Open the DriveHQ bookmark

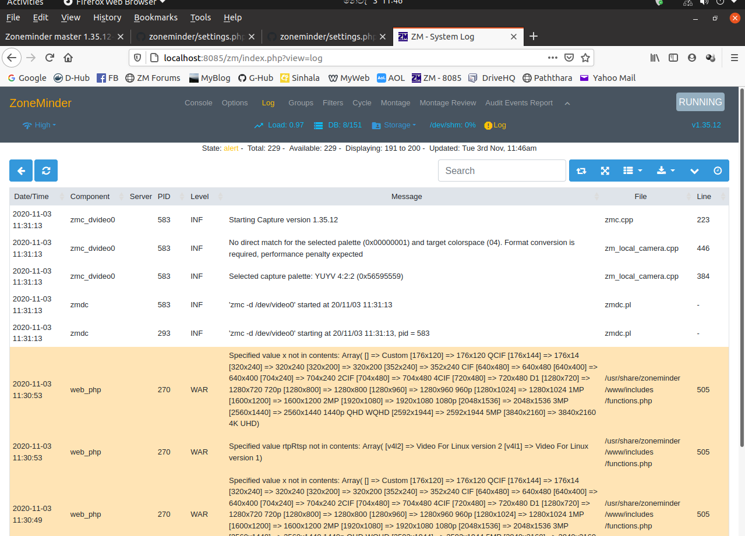coord(492,77)
